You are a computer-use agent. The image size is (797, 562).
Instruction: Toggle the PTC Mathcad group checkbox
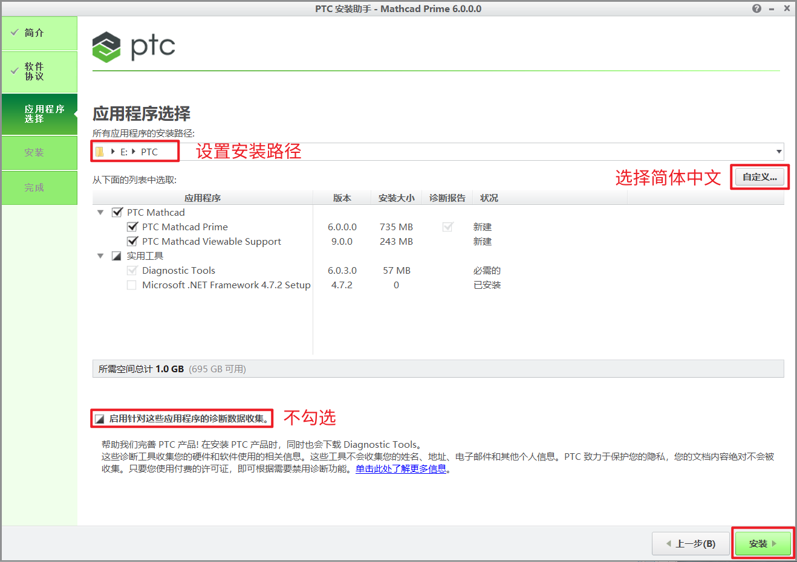point(117,213)
